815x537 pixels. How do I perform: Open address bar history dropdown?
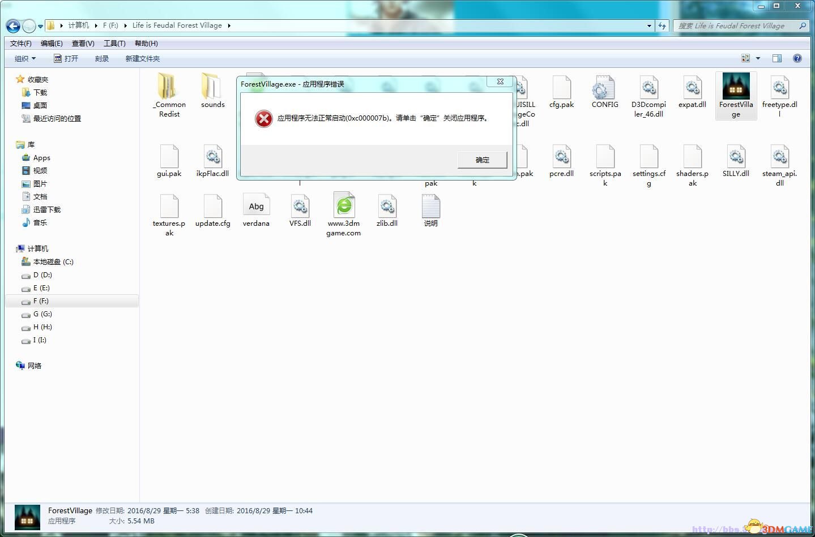point(649,25)
